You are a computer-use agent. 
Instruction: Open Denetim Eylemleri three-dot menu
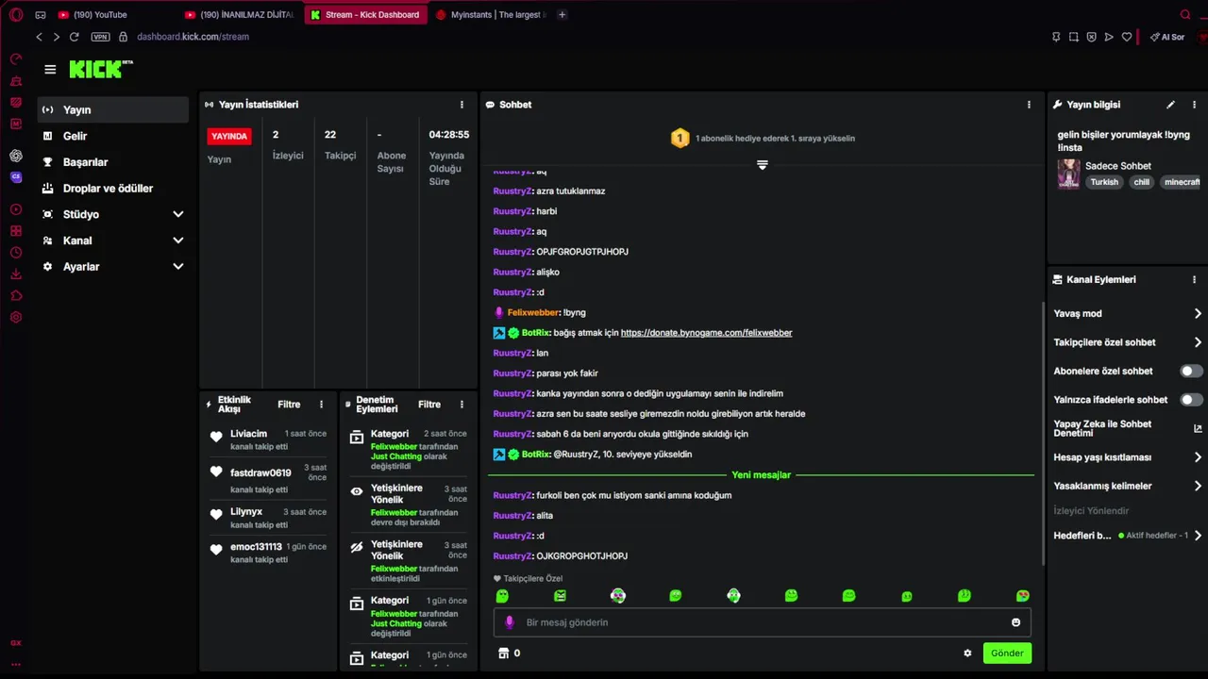pos(461,405)
